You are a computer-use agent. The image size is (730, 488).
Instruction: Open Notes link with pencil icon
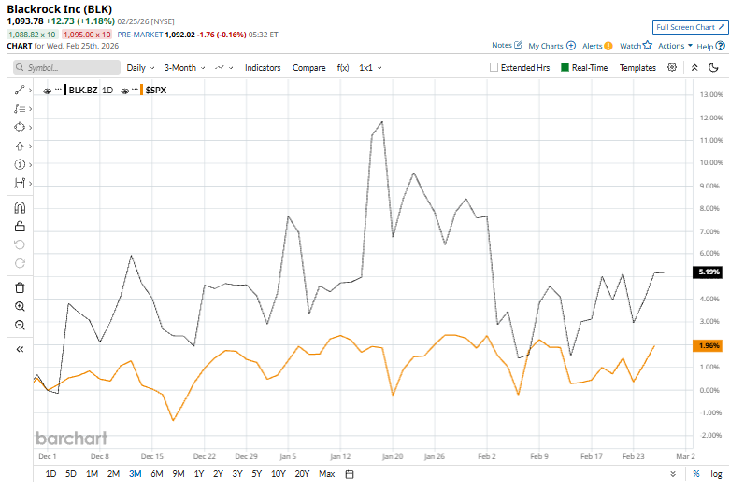point(507,45)
